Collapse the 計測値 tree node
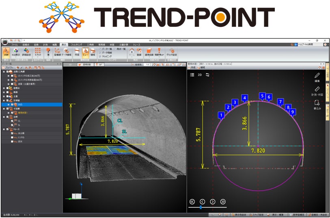The image size is (330, 218). [4, 100]
